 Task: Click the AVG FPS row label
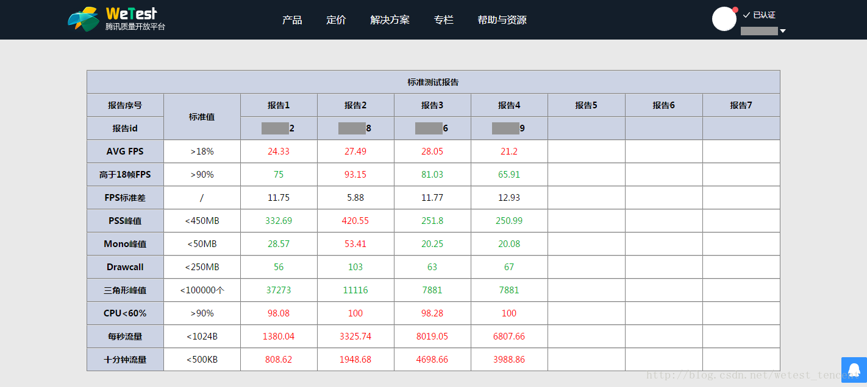(x=125, y=152)
